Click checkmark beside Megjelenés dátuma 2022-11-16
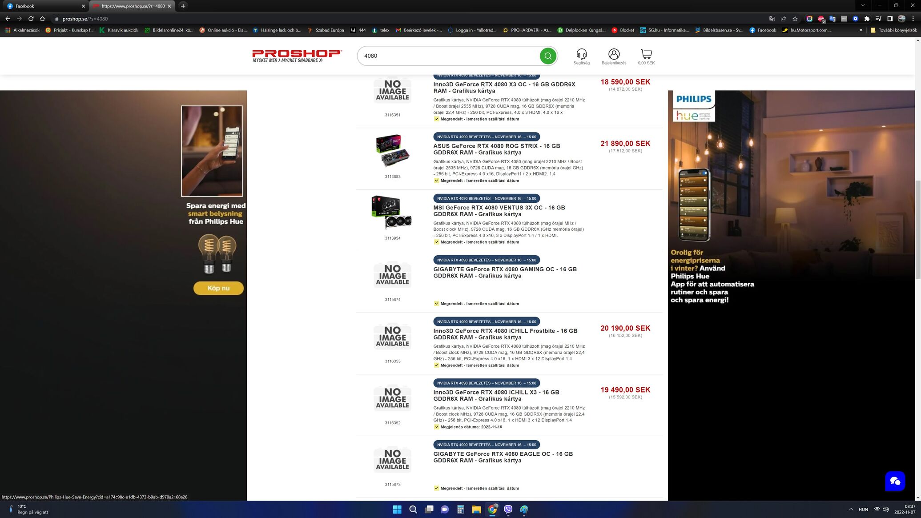This screenshot has height=518, width=921. tap(436, 427)
